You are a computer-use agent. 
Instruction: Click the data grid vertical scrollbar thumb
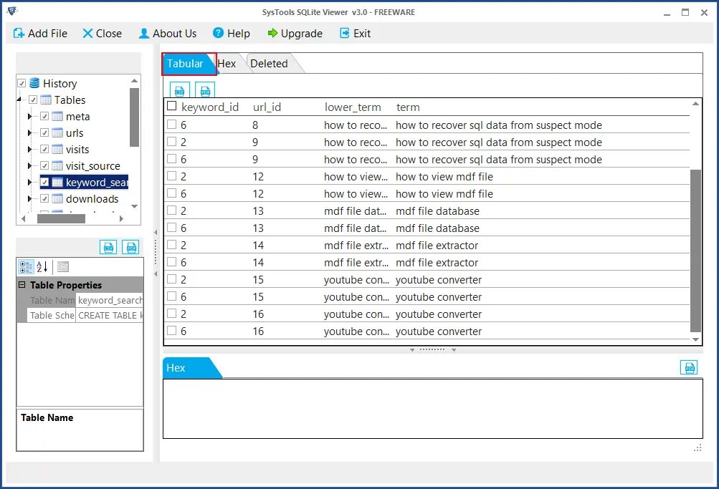(695, 251)
